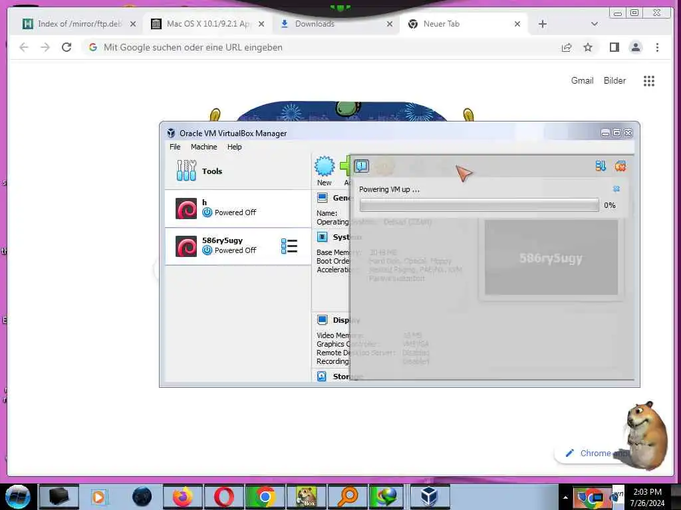Open a new Chrome tab with plus
The width and height of the screenshot is (681, 510).
(543, 24)
